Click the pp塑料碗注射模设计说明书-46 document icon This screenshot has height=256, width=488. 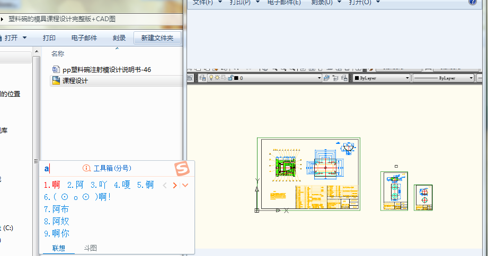pyautogui.click(x=56, y=69)
